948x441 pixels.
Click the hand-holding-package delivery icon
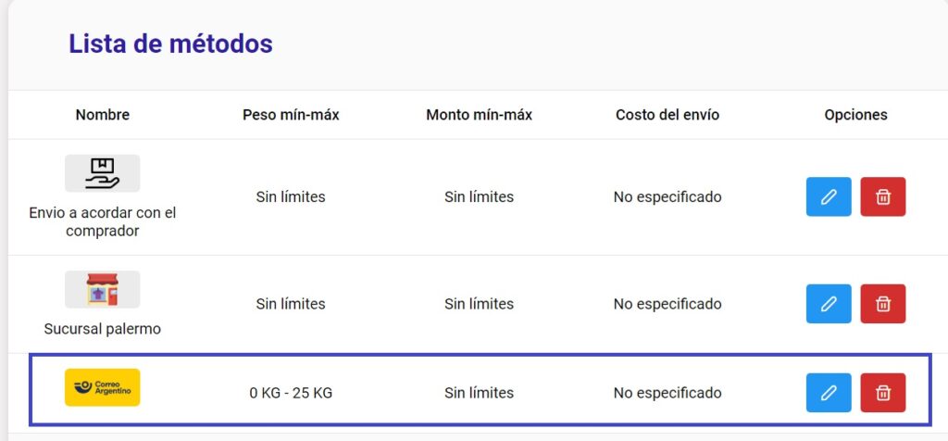pos(102,173)
